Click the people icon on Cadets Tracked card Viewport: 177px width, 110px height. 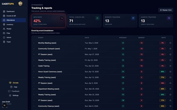(169, 18)
